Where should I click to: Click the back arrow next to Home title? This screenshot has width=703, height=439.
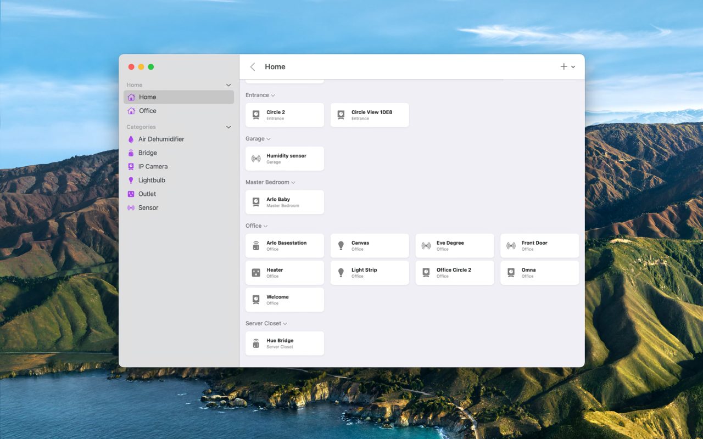[252, 66]
